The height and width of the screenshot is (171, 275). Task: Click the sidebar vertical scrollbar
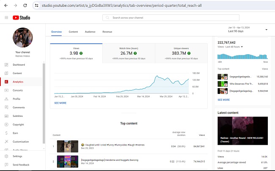[44, 106]
